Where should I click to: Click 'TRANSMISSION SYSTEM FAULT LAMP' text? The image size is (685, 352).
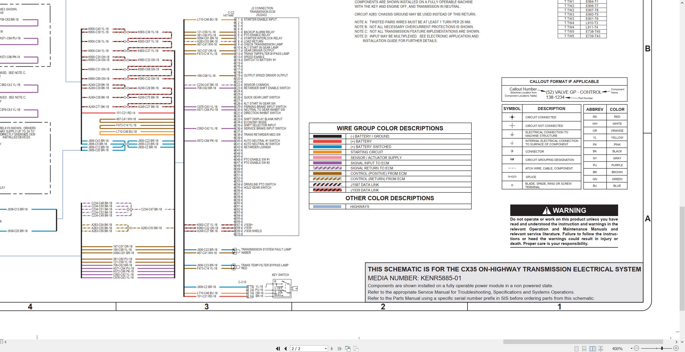point(266,249)
